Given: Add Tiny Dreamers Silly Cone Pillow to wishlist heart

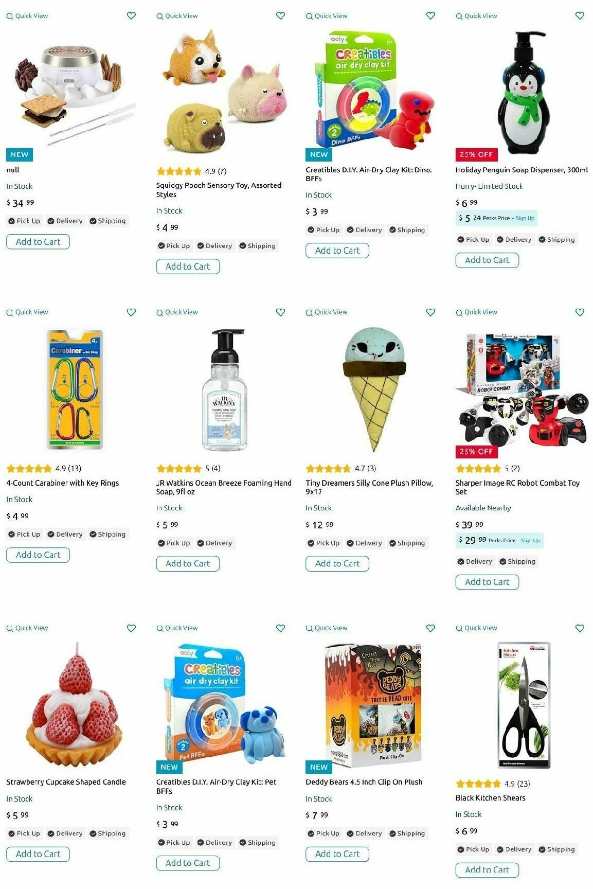Looking at the screenshot, I should pos(430,312).
